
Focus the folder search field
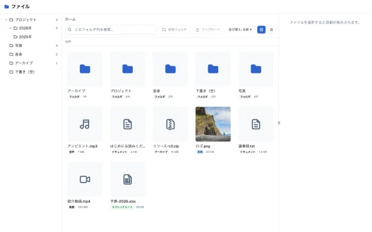111,30
